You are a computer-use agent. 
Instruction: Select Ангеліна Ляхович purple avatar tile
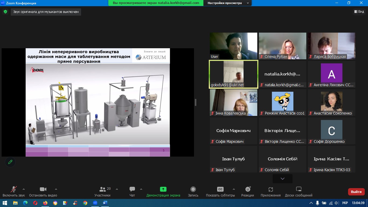332,74
